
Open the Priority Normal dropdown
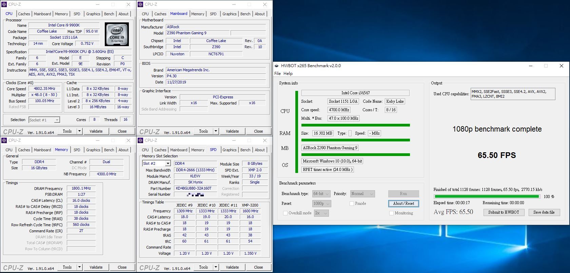[362, 194]
